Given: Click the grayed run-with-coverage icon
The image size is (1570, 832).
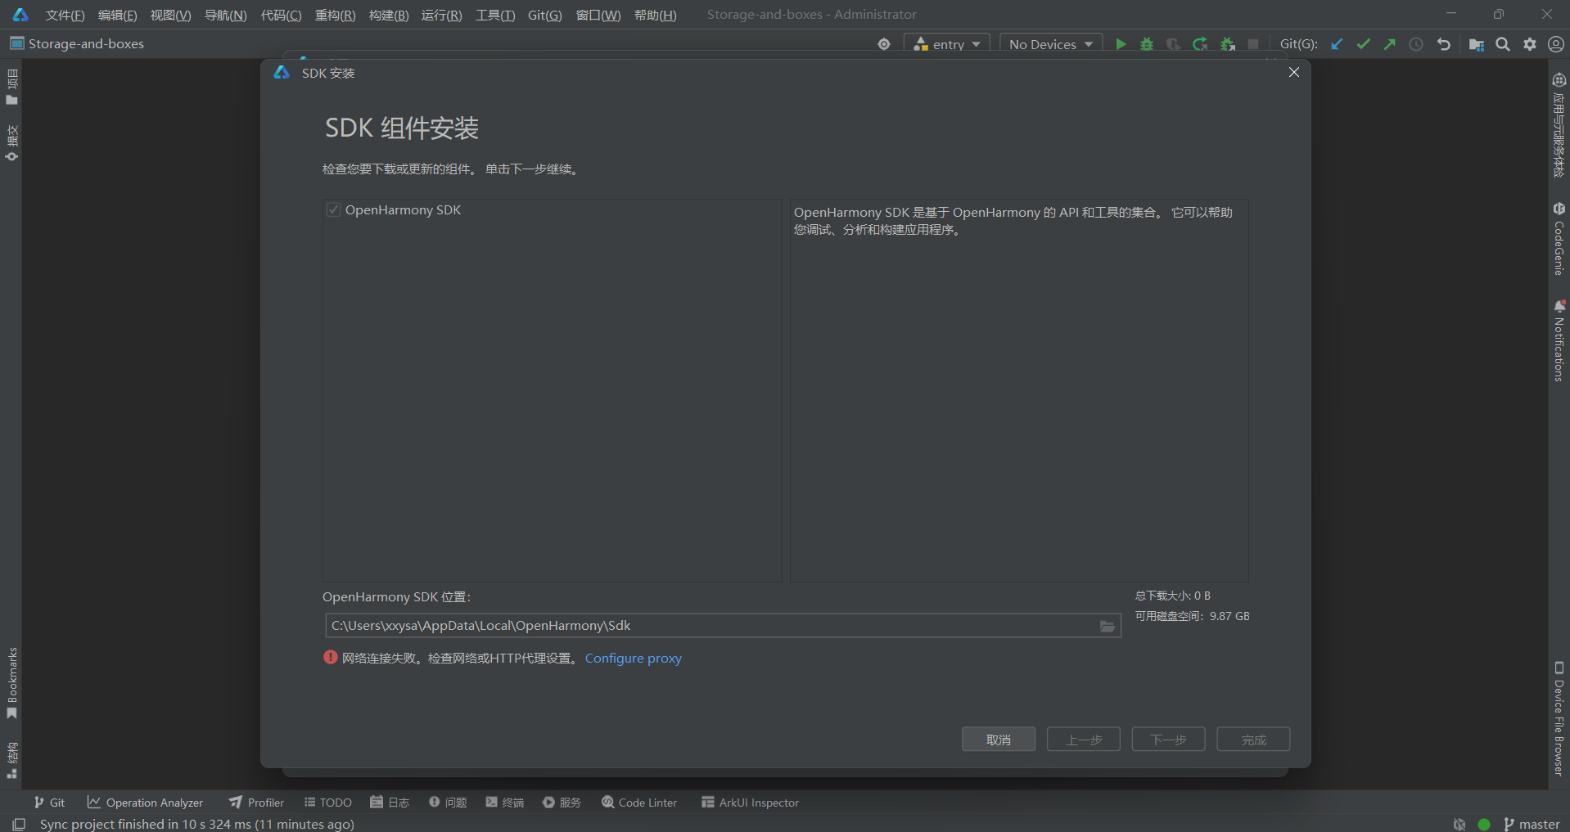Looking at the screenshot, I should coord(1173,44).
